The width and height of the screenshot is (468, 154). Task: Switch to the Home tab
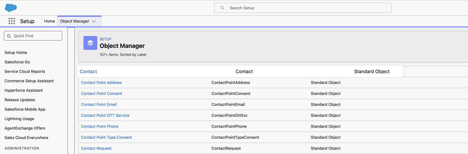(50, 21)
